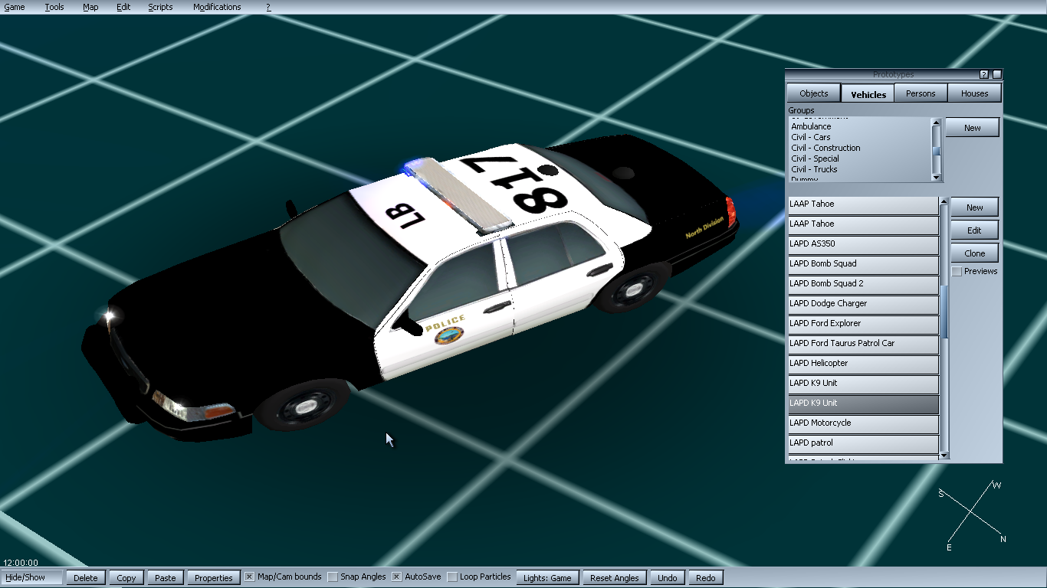Open the Modifications menu

[x=217, y=7]
